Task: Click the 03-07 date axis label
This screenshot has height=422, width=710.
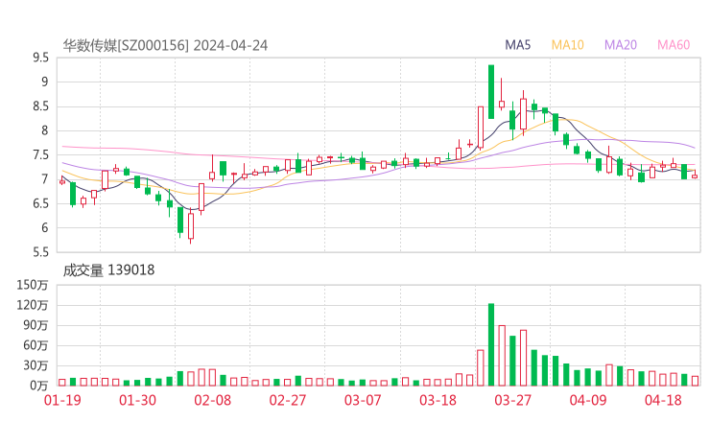Action: (x=363, y=400)
